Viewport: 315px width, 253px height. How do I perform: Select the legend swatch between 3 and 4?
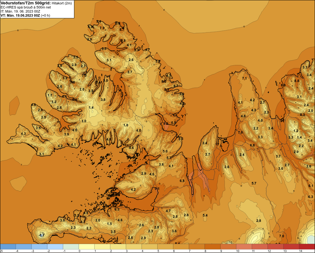click(134, 247)
